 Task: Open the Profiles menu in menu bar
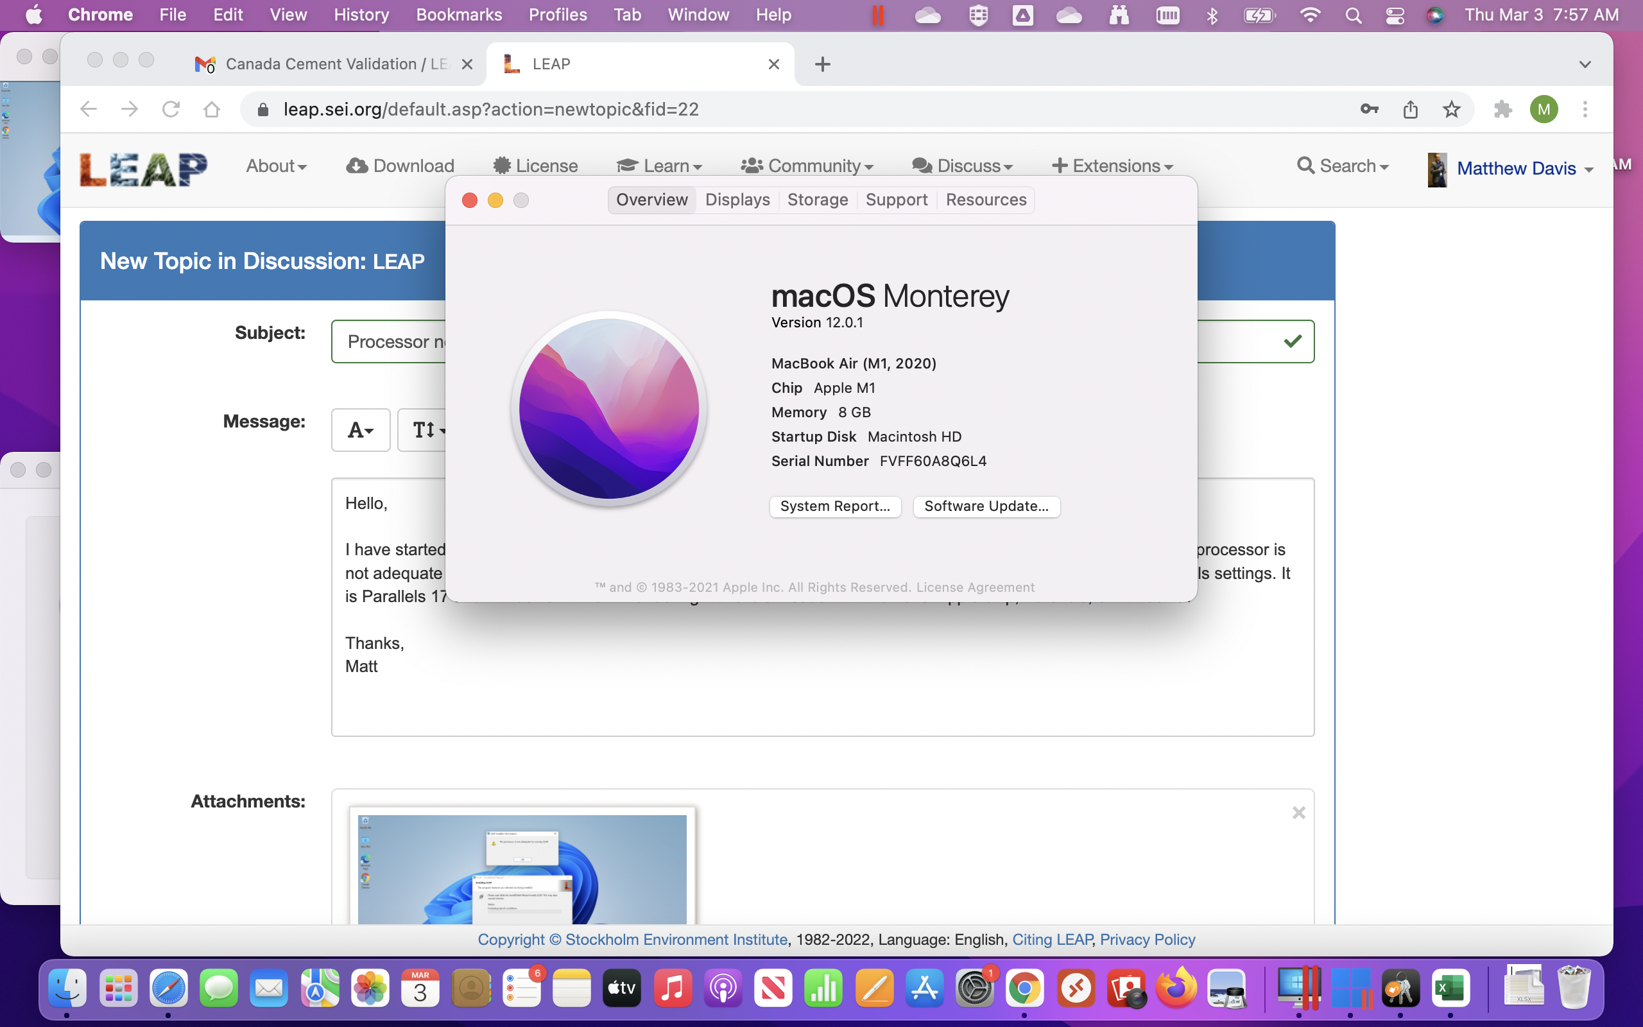click(557, 15)
